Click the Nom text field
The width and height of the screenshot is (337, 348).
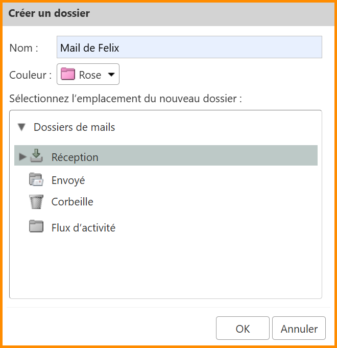[x=189, y=48]
